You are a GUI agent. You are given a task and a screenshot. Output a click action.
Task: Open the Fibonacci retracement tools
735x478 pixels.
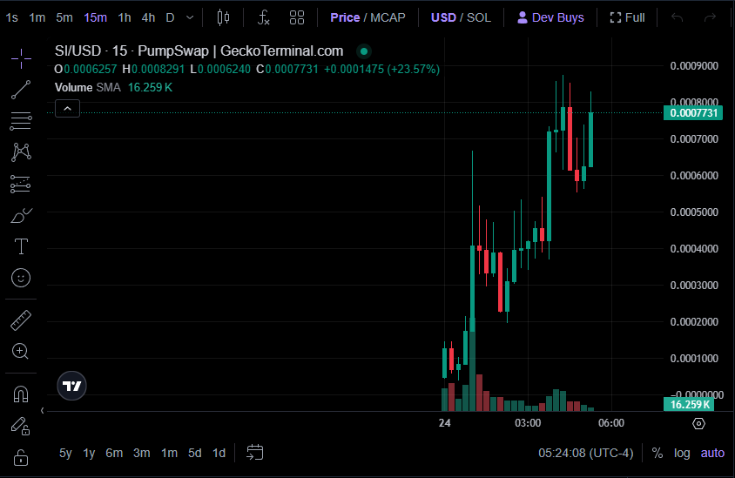(x=21, y=121)
